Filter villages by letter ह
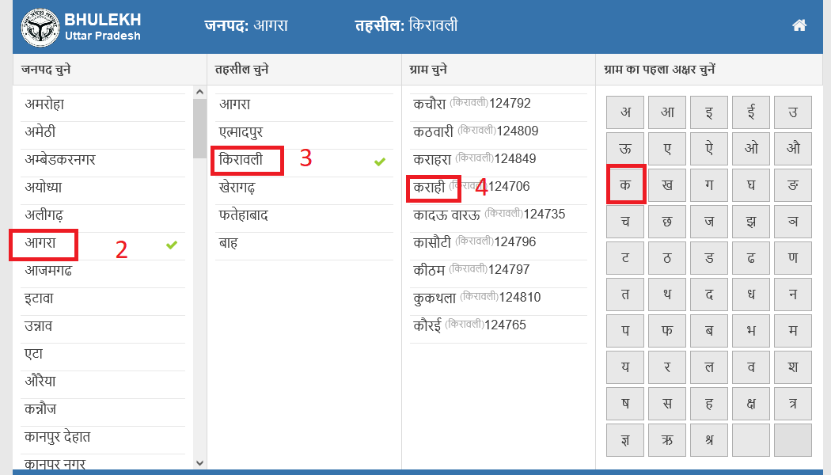The width and height of the screenshot is (831, 475). coord(709,404)
